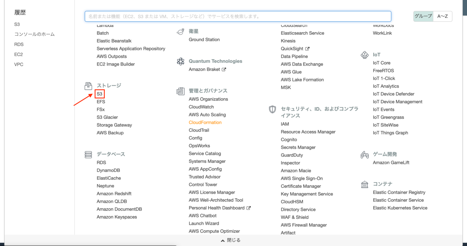Viewport: 467px width, 246px height.
Task: Click the service search input field
Action: tap(238, 16)
